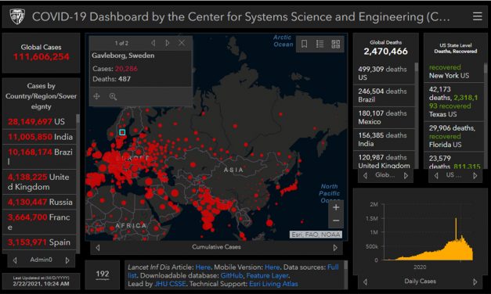
Task: Select the Admin0 tab
Action: coord(41,260)
